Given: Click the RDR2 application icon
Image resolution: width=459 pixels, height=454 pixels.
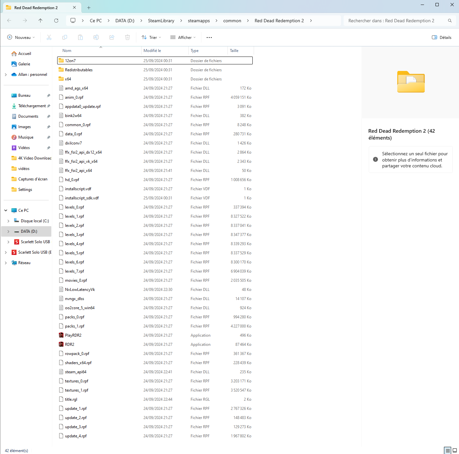Looking at the screenshot, I should pyautogui.click(x=61, y=344).
